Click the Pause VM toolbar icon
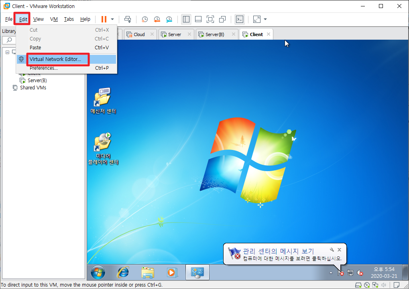This screenshot has height=289, width=409. (104, 19)
